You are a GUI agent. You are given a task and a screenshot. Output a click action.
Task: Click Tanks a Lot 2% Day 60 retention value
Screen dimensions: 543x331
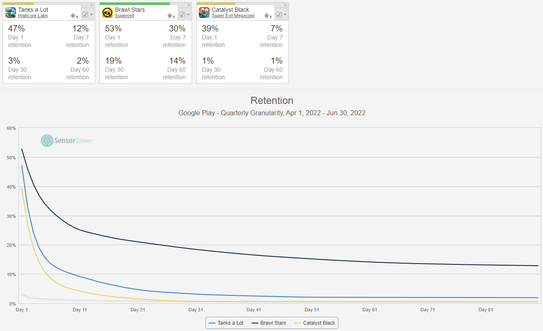83,61
